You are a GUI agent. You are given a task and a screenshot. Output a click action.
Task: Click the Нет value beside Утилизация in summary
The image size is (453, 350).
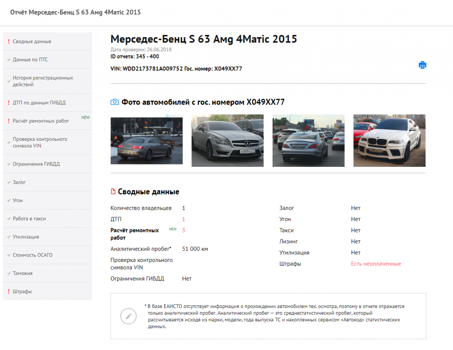(x=356, y=252)
